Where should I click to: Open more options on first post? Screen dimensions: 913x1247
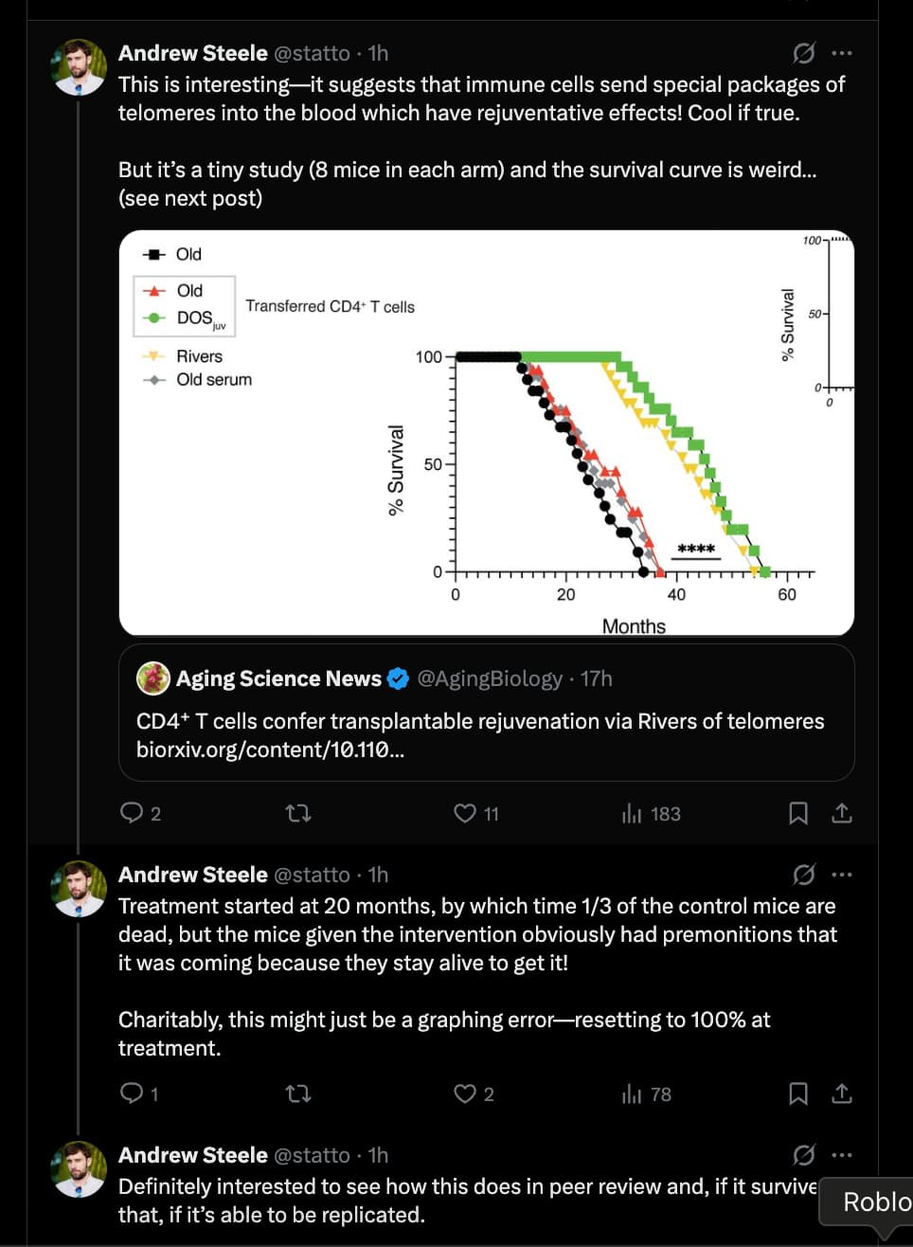pyautogui.click(x=841, y=53)
